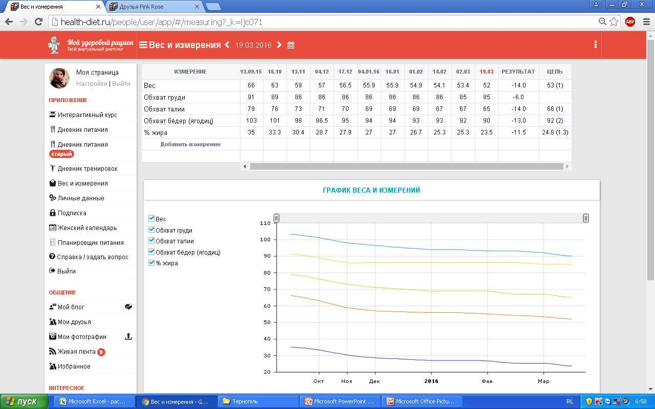655x409 pixels.
Task: Toggle the Обхват талии chart checkbox
Action: (151, 241)
